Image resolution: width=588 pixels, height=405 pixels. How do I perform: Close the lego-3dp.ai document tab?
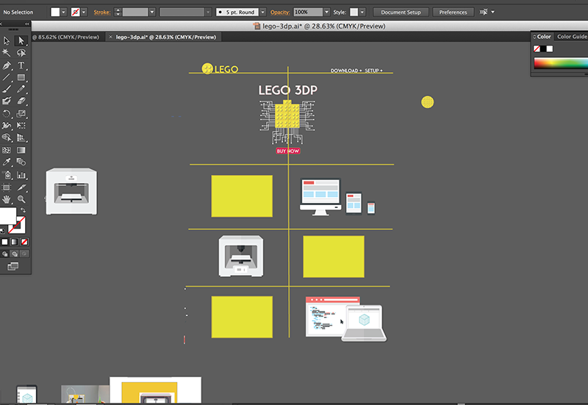111,37
